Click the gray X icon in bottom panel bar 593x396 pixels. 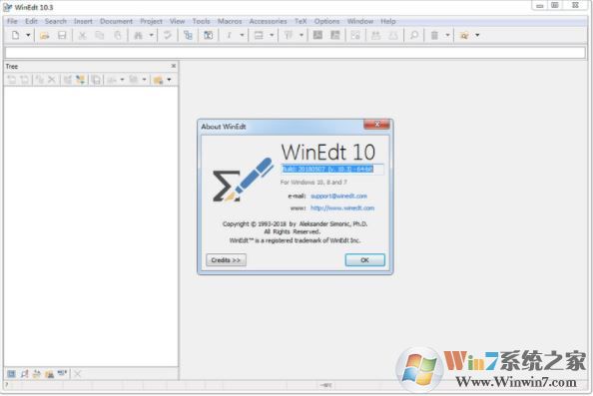click(77, 374)
